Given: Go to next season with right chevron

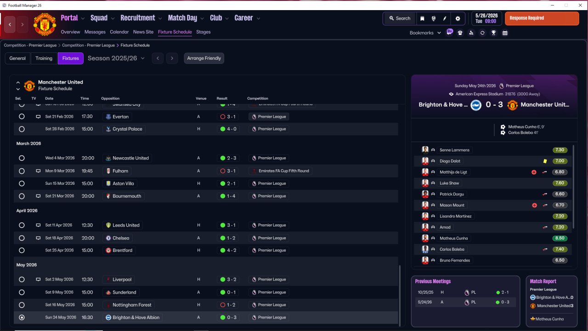Looking at the screenshot, I should tap(172, 58).
